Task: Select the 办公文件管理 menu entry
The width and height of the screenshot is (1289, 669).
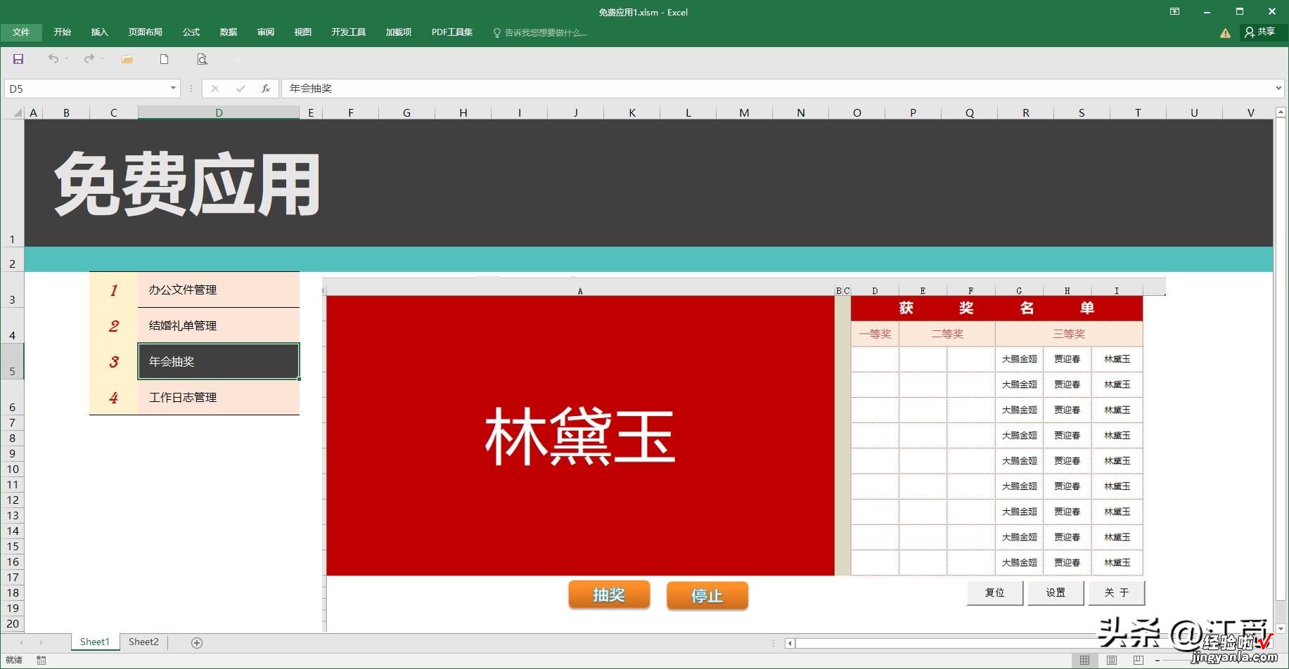Action: [x=219, y=290]
